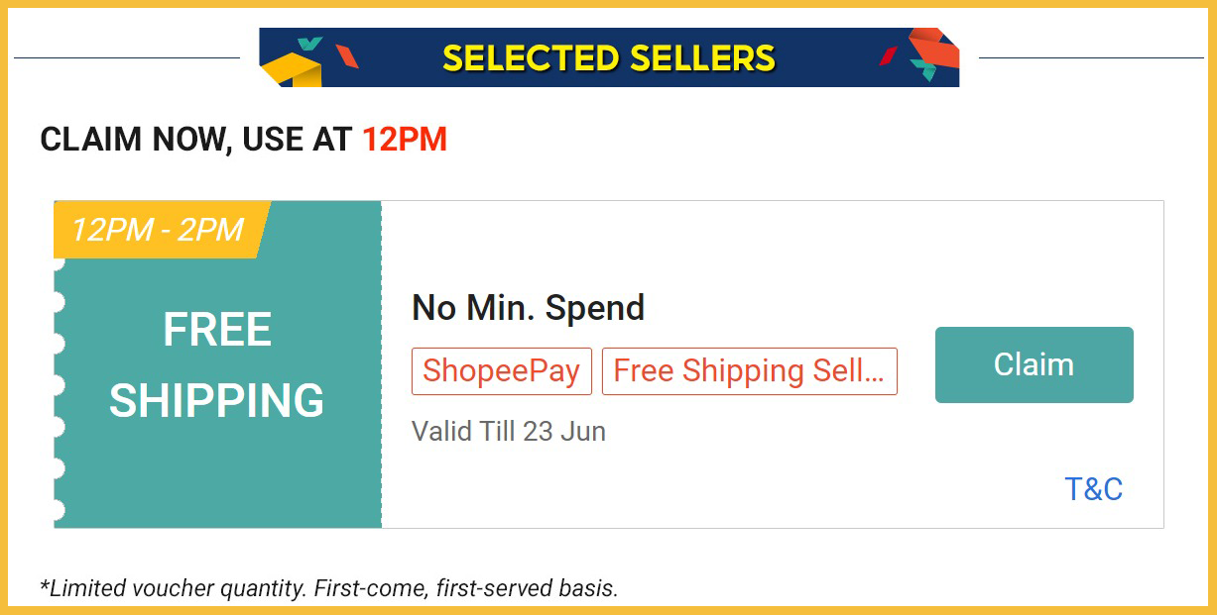
Task: Click the SELECTED SELLERS banner text
Action: pyautogui.click(x=608, y=58)
